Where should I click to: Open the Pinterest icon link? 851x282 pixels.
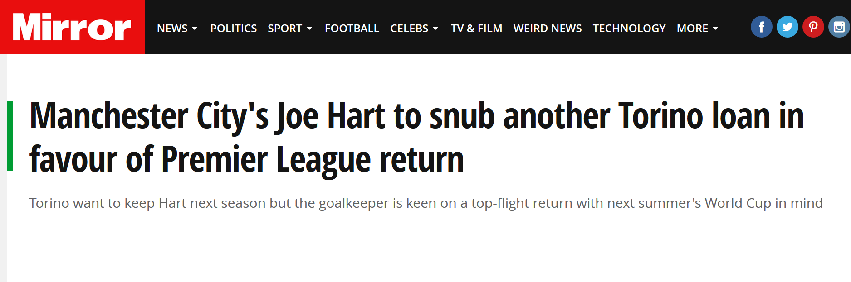point(813,27)
